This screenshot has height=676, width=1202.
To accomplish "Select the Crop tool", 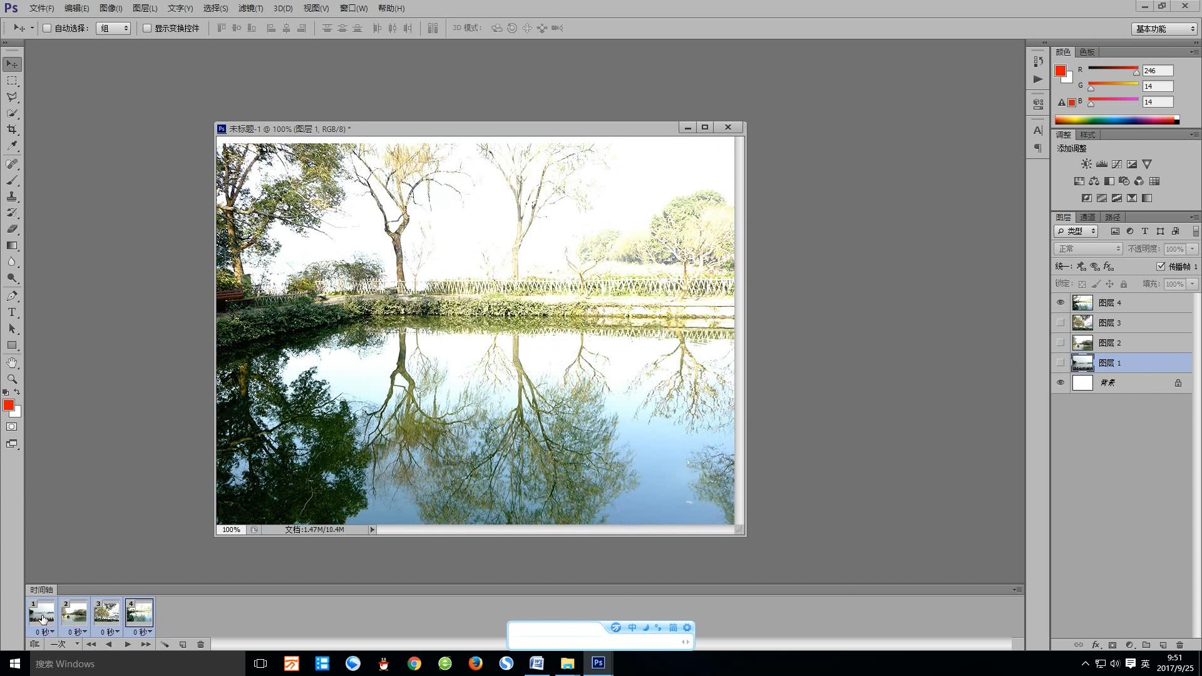I will pyautogui.click(x=12, y=130).
